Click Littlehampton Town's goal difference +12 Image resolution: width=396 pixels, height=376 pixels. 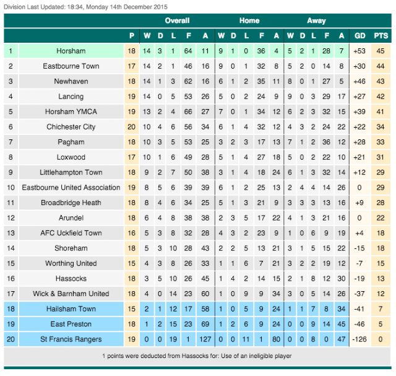point(359,172)
